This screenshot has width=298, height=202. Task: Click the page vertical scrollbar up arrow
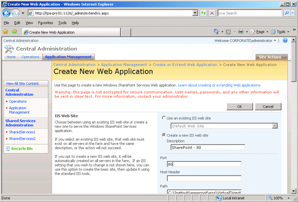[x=294, y=40]
